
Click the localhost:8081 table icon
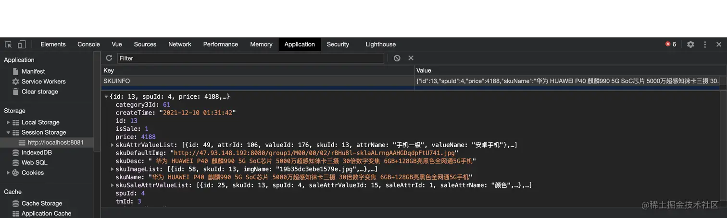pyautogui.click(x=22, y=142)
